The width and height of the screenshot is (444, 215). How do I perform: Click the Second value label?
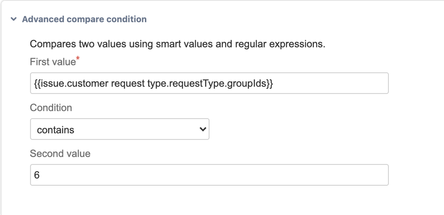60,154
